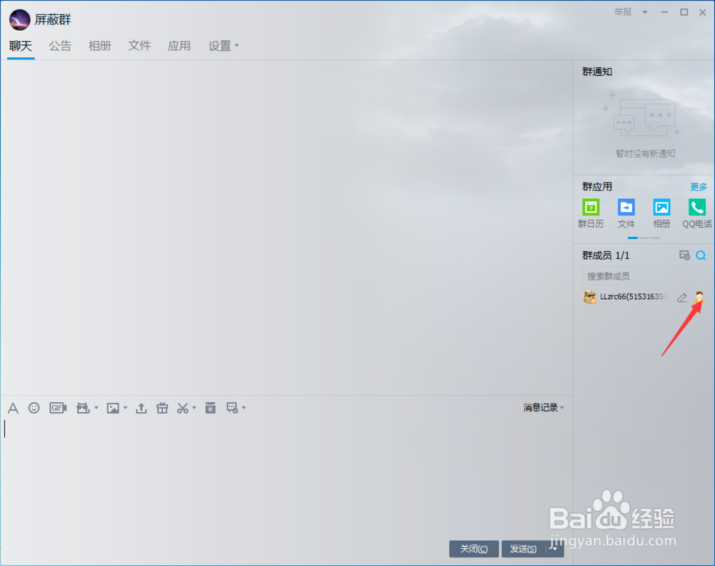Click the chat bubble with checkmark icon
This screenshot has width=715, height=566.
click(232, 408)
